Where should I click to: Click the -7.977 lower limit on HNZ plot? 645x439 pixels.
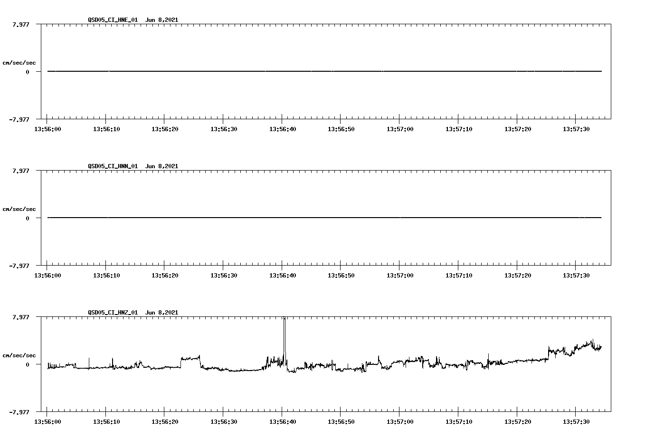[x=19, y=412]
